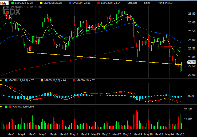This screenshot has height=137, width=197.
Task: Click the May25 date label
Action: [180, 134]
